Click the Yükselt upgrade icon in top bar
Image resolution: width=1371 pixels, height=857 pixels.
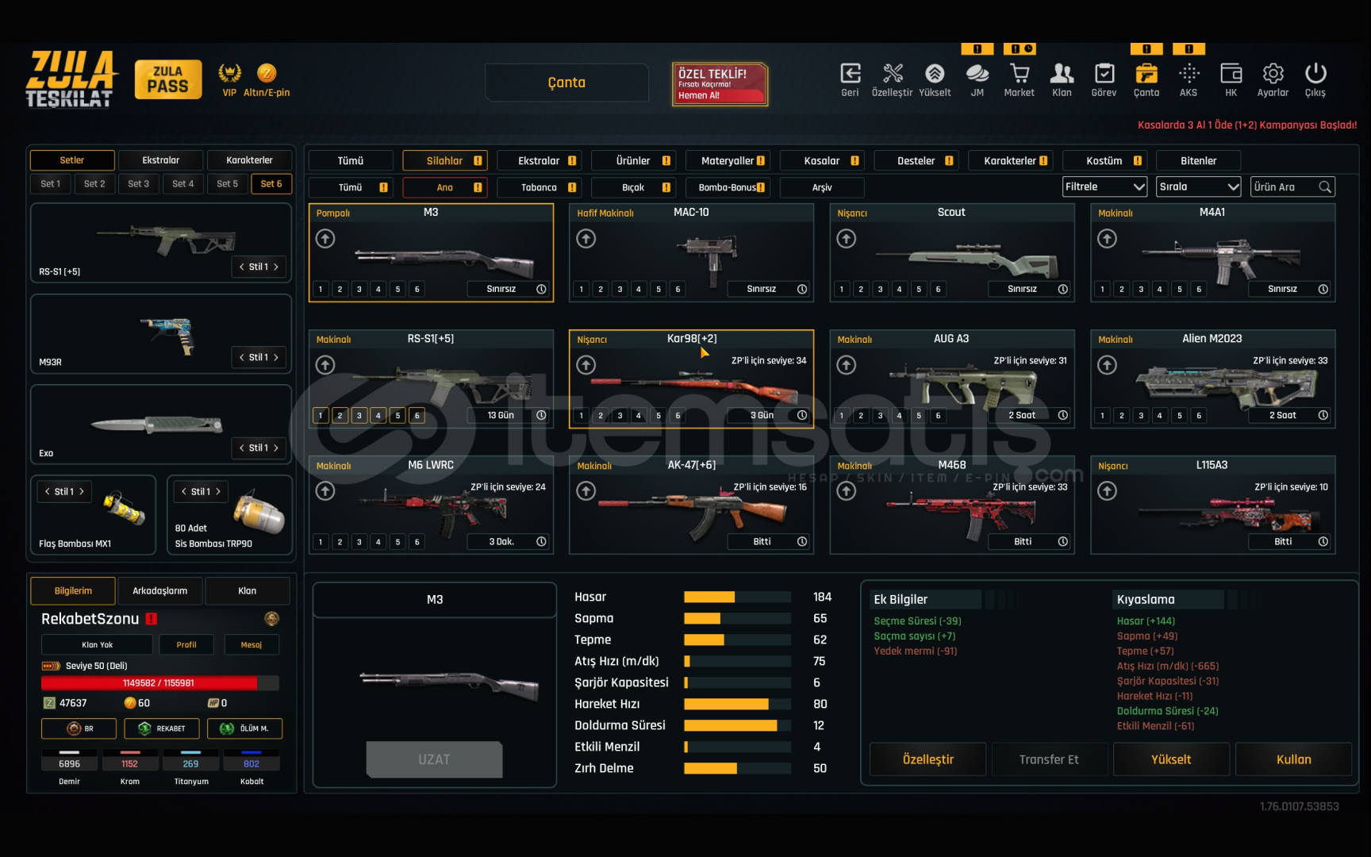tap(935, 74)
